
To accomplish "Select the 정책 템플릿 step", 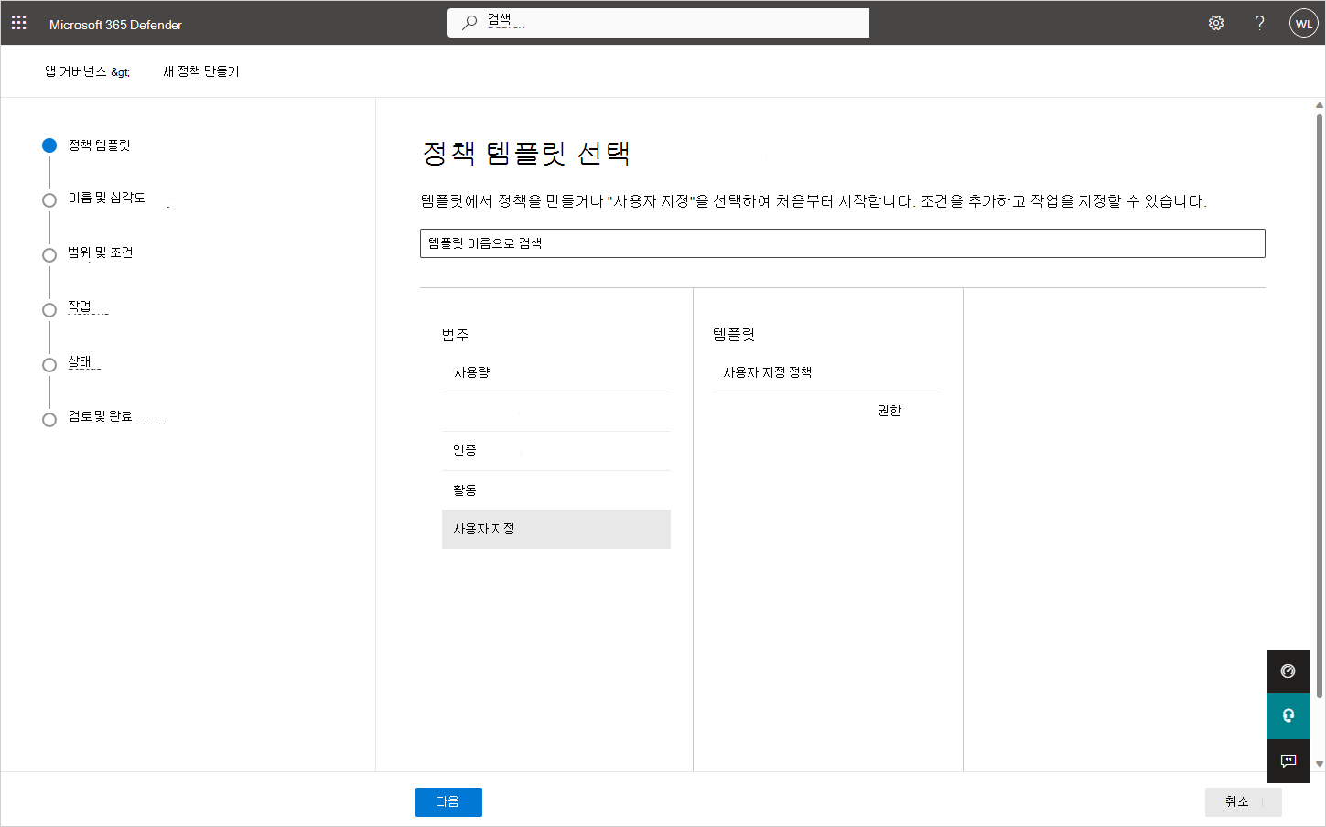I will coord(86,145).
